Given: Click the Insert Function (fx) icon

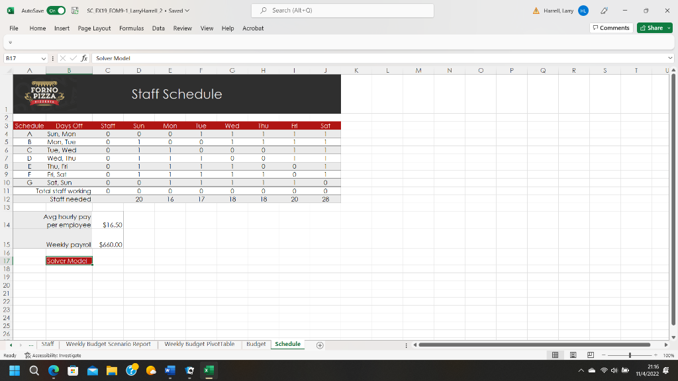Looking at the screenshot, I should [x=83, y=58].
